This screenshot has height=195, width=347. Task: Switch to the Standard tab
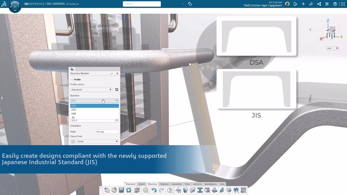tap(130, 184)
